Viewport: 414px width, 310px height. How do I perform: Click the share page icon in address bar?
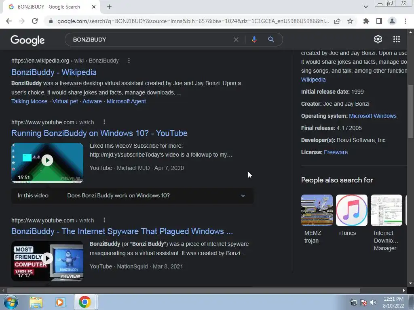[337, 21]
